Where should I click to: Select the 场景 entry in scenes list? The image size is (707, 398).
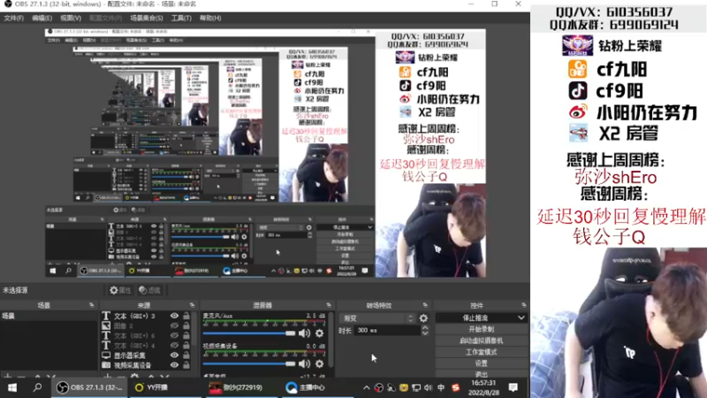coord(49,316)
